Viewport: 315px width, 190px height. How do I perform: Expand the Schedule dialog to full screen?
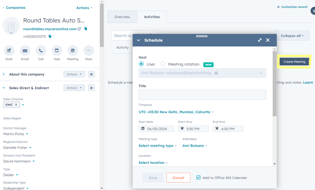pos(260,40)
